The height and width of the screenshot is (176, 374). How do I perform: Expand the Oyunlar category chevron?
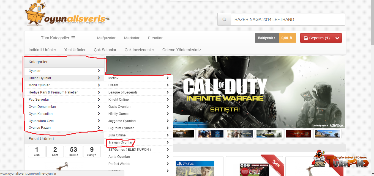[99, 71]
